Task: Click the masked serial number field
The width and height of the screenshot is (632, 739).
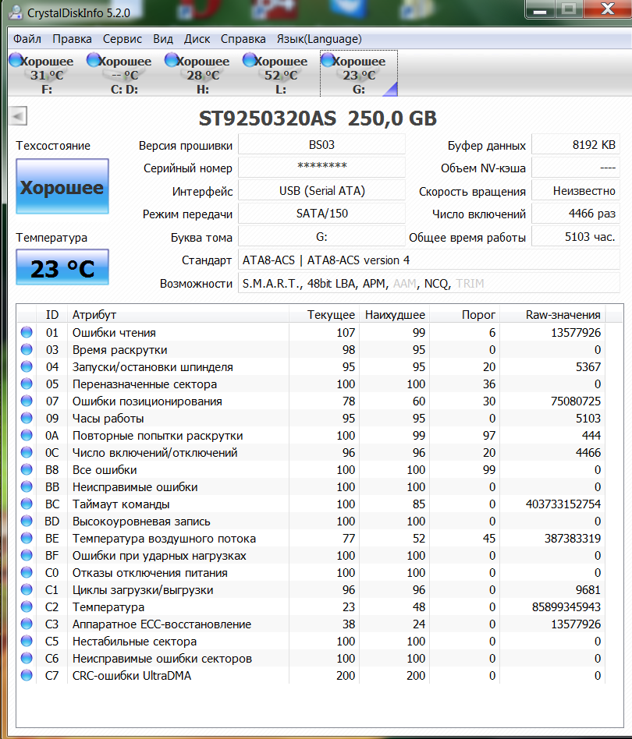Action: click(x=321, y=168)
